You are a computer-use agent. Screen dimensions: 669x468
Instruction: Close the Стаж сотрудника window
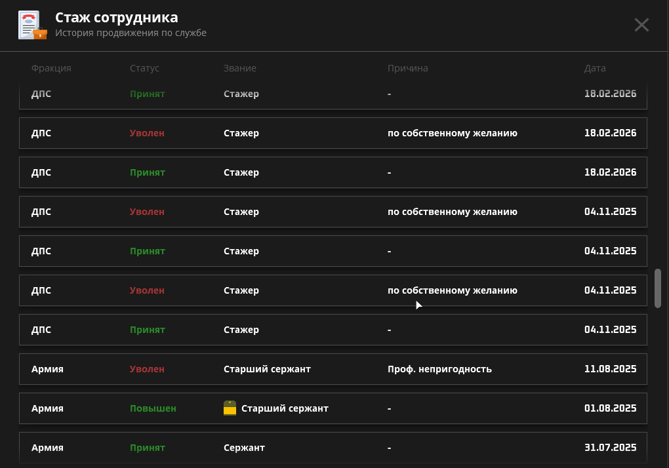point(641,25)
